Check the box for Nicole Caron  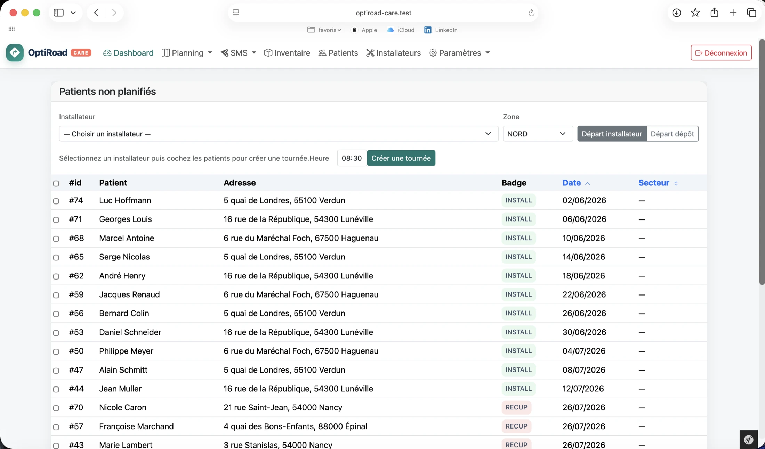pyautogui.click(x=56, y=408)
